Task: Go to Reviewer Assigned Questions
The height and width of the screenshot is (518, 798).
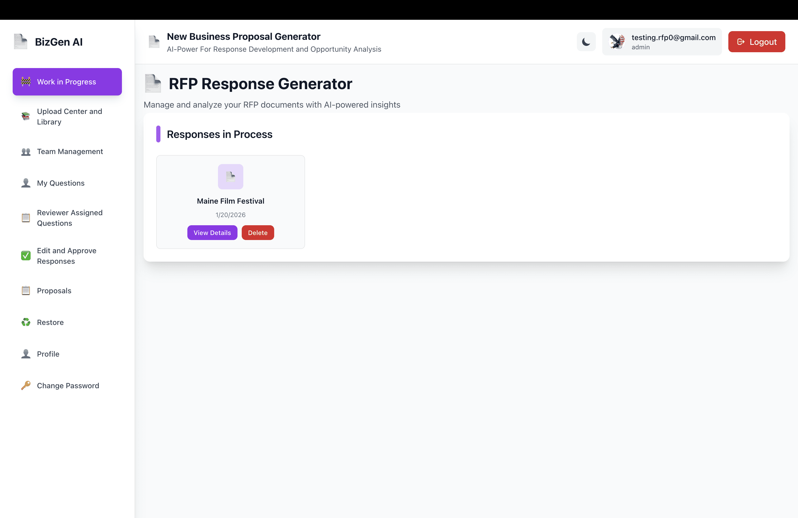Action: pos(70,218)
